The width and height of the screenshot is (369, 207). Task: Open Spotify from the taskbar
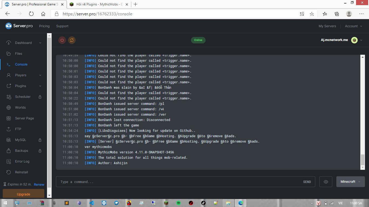[x=179, y=203]
